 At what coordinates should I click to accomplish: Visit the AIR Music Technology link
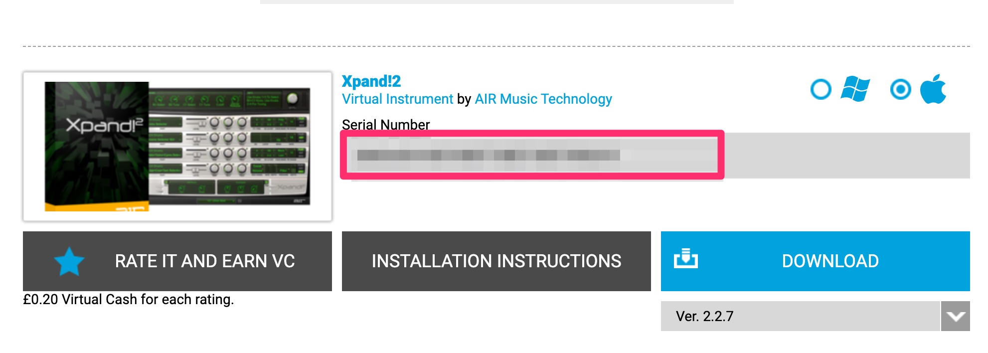pos(543,99)
